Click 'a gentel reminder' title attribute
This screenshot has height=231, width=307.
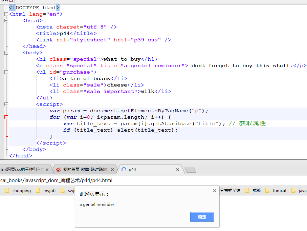point(154,65)
